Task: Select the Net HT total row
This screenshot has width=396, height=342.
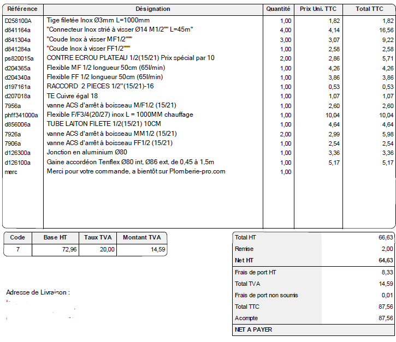Action: click(314, 260)
